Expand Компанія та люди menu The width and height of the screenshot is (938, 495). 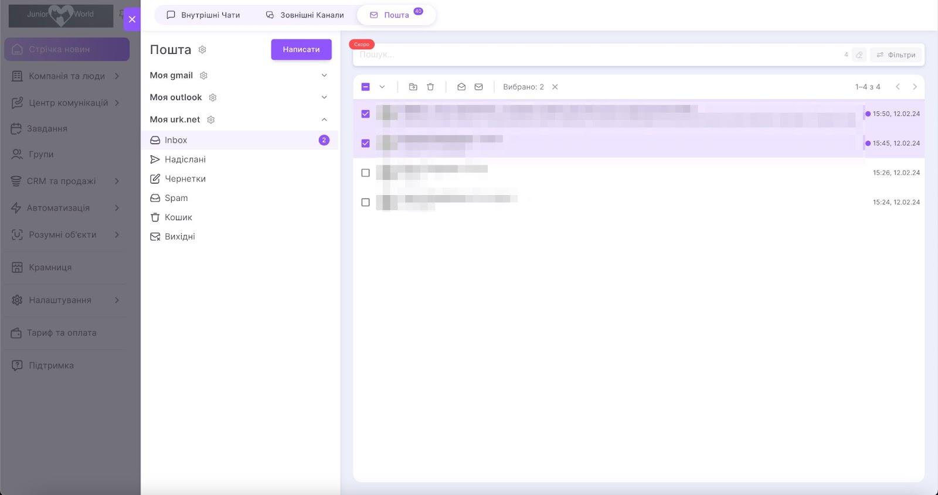[67, 76]
